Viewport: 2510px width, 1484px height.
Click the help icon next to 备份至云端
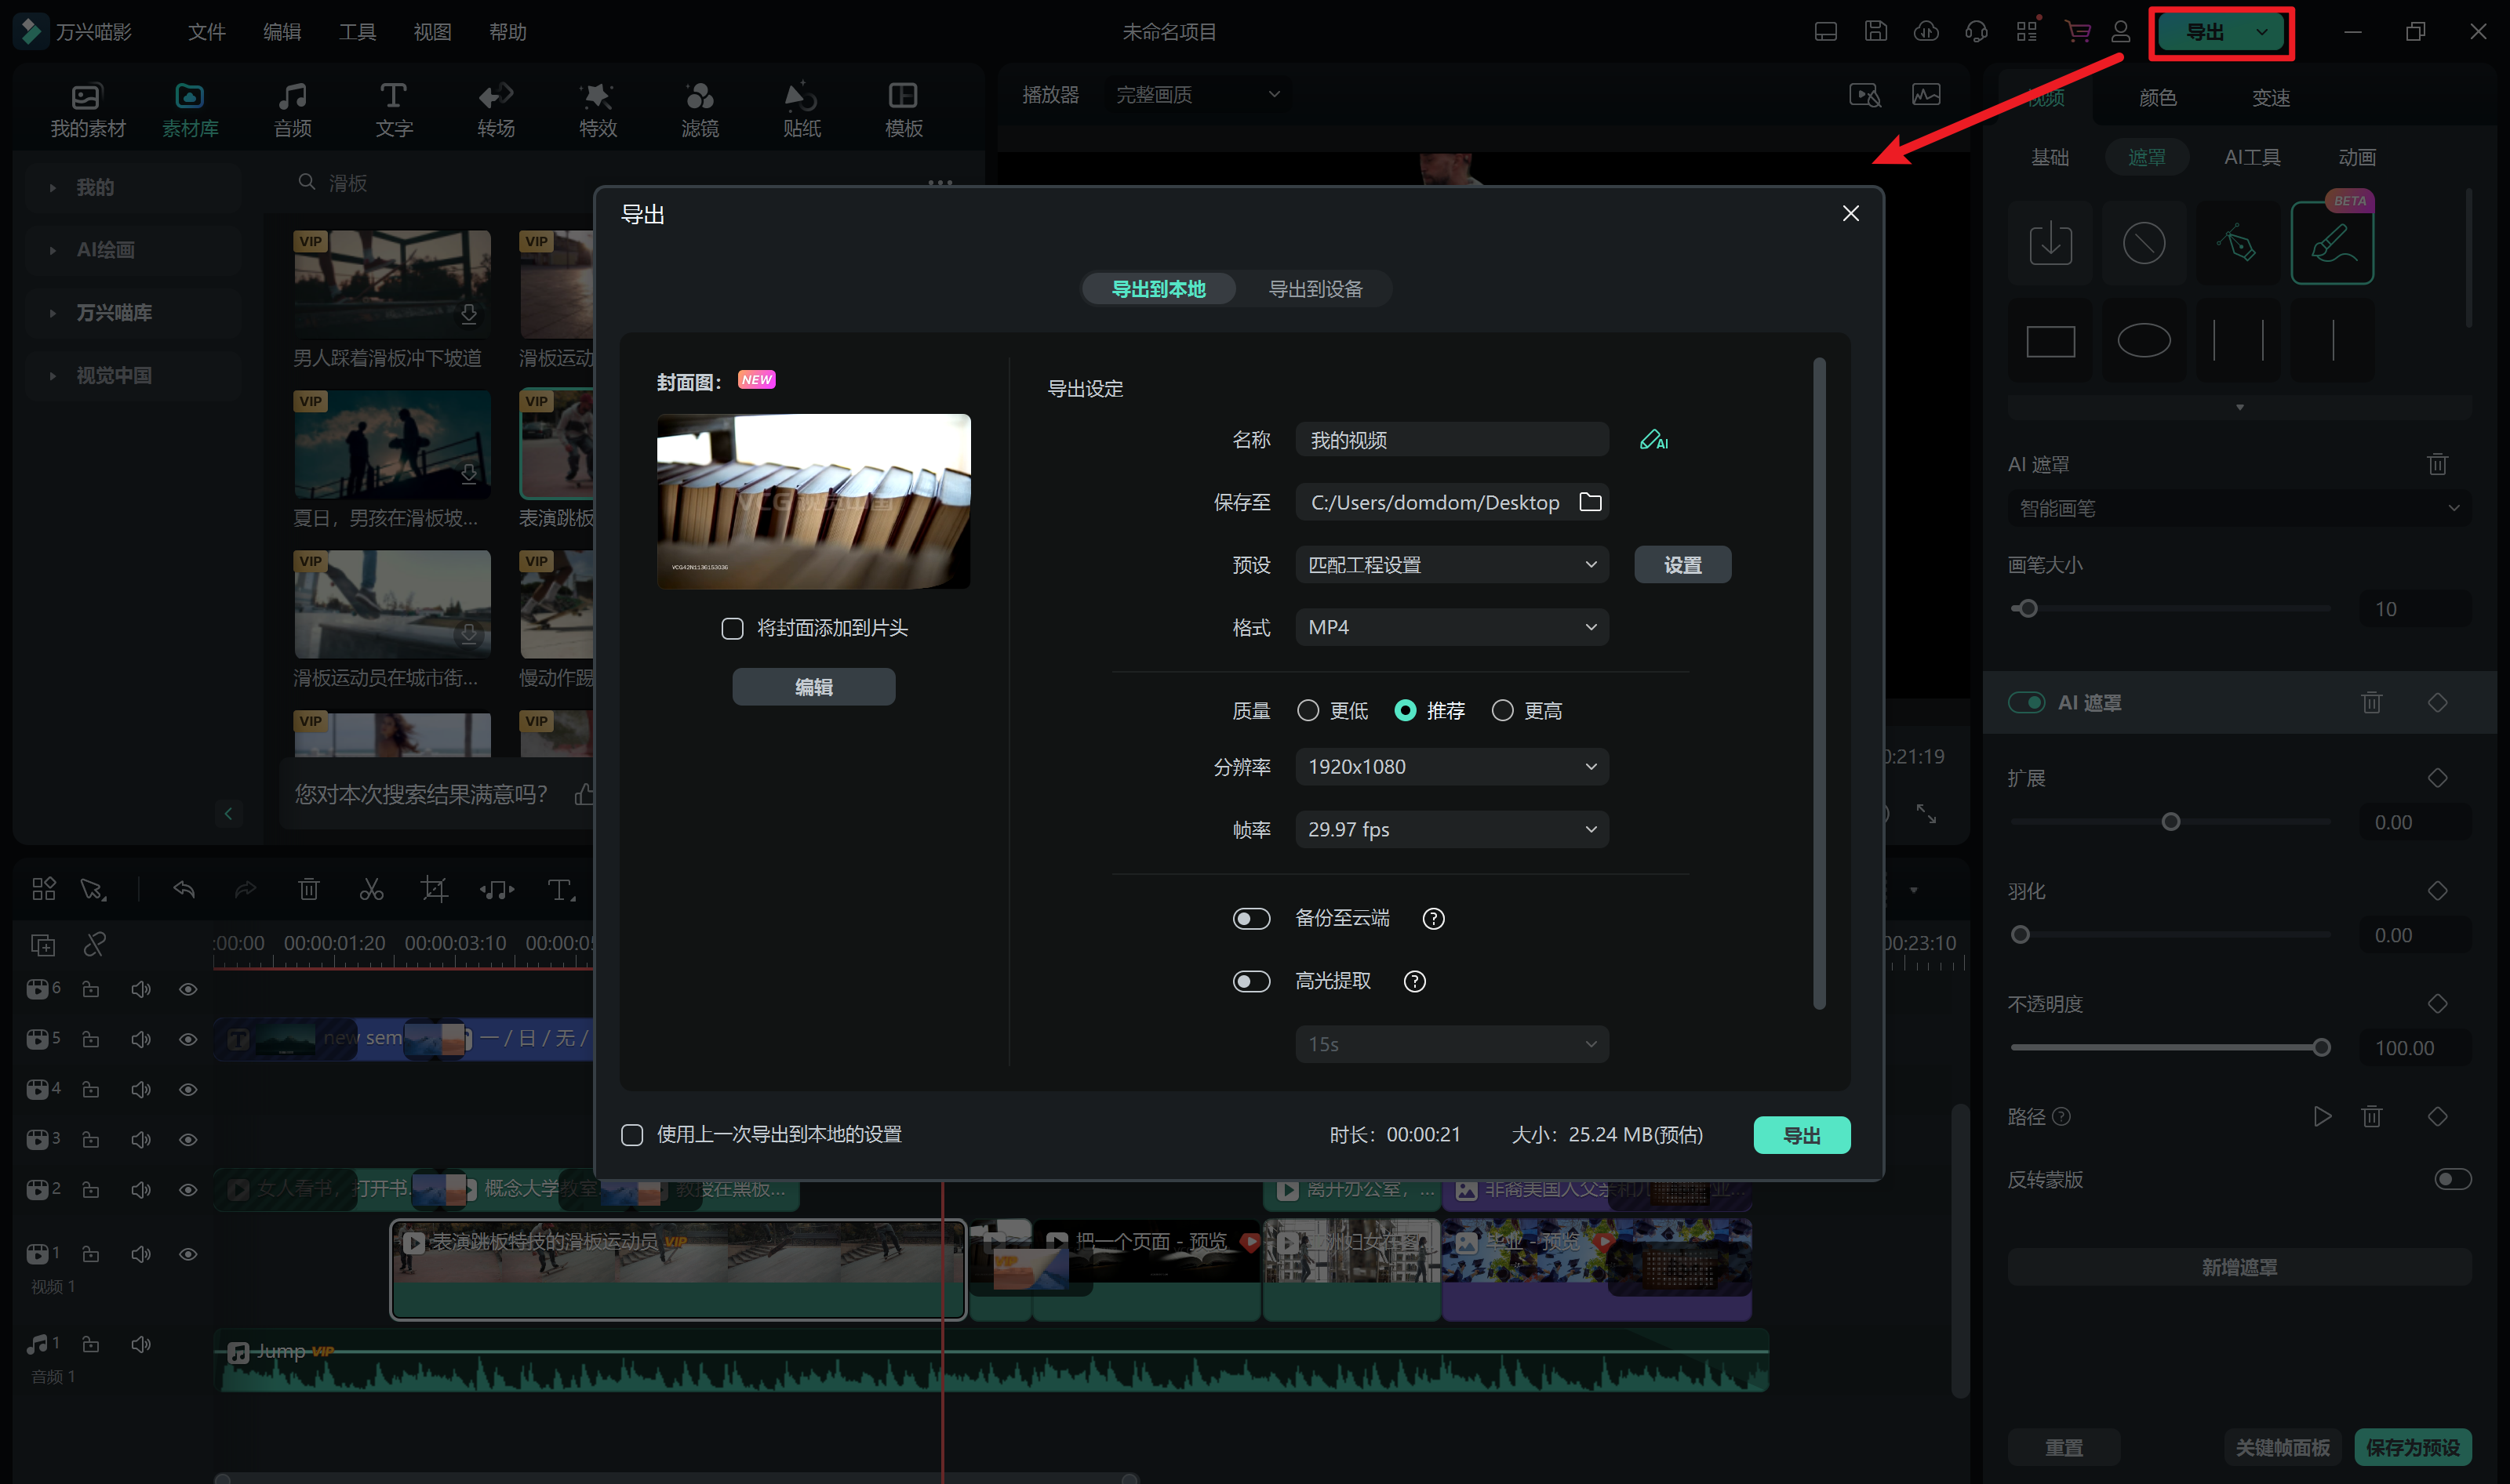[1432, 918]
